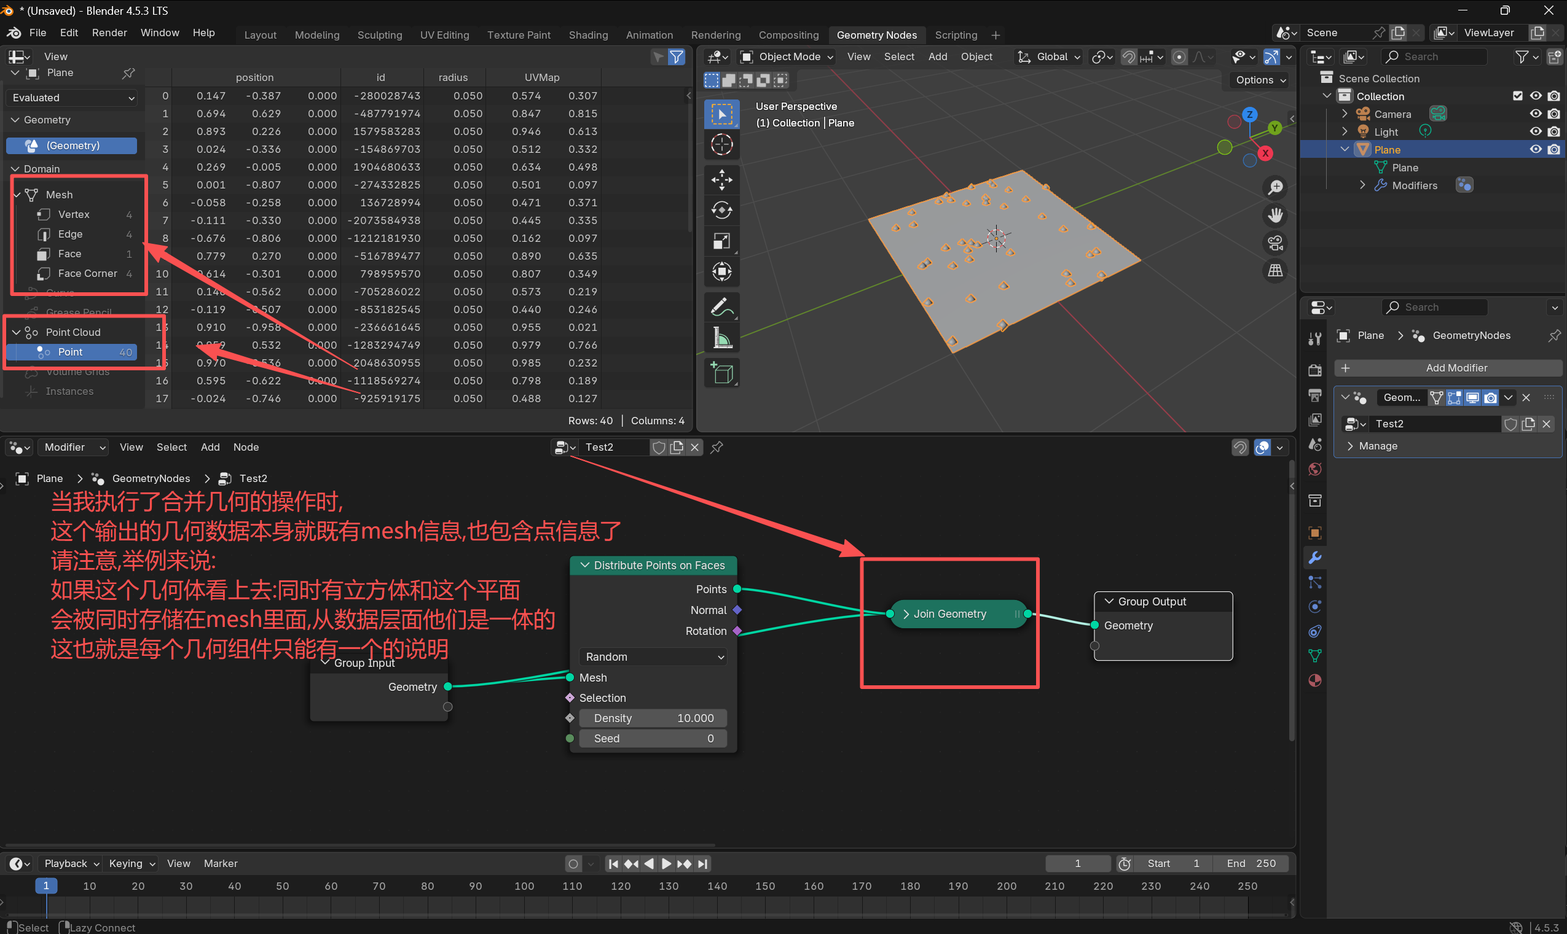Click Options button in the viewport
The height and width of the screenshot is (934, 1567).
pyautogui.click(x=1260, y=80)
